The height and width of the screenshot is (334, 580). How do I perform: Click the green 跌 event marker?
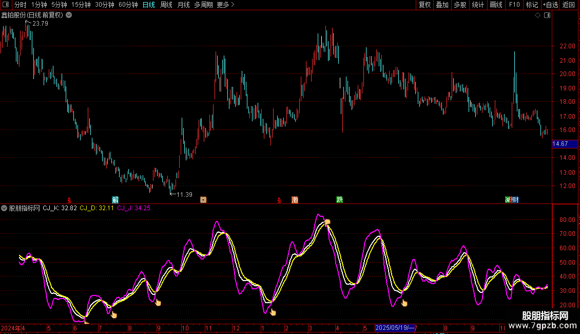[339, 200]
